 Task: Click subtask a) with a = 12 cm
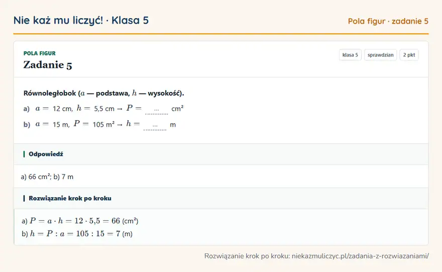(x=103, y=109)
